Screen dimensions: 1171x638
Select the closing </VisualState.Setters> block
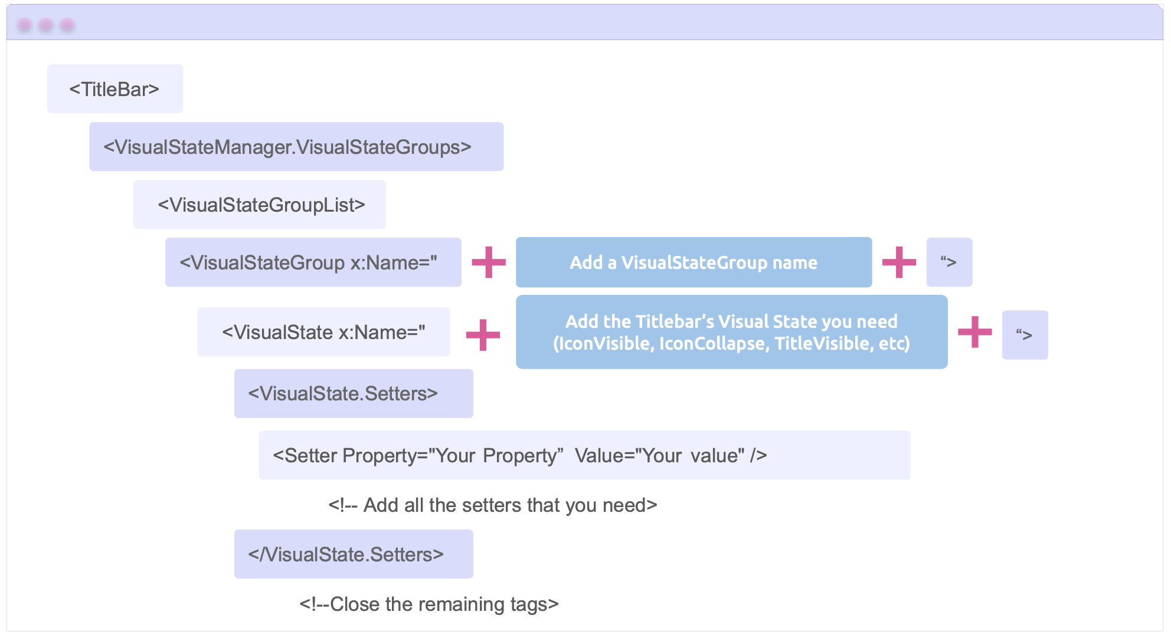tap(354, 554)
